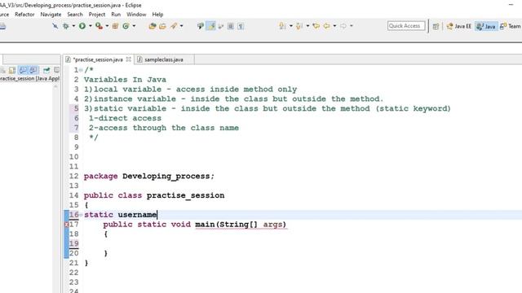Click the Next Annotation icon
Viewport: 522px width, 293px height.
point(282,26)
